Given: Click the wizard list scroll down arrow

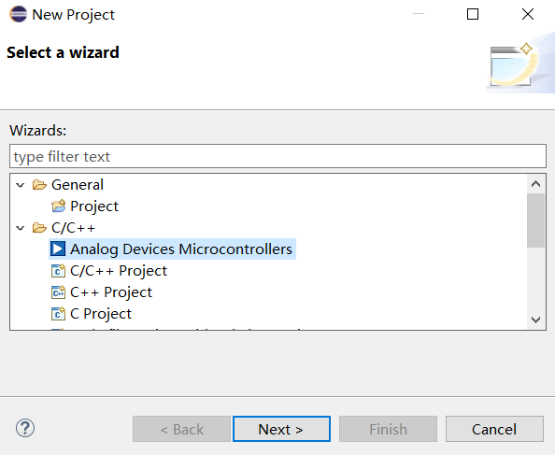Looking at the screenshot, I should point(536,320).
